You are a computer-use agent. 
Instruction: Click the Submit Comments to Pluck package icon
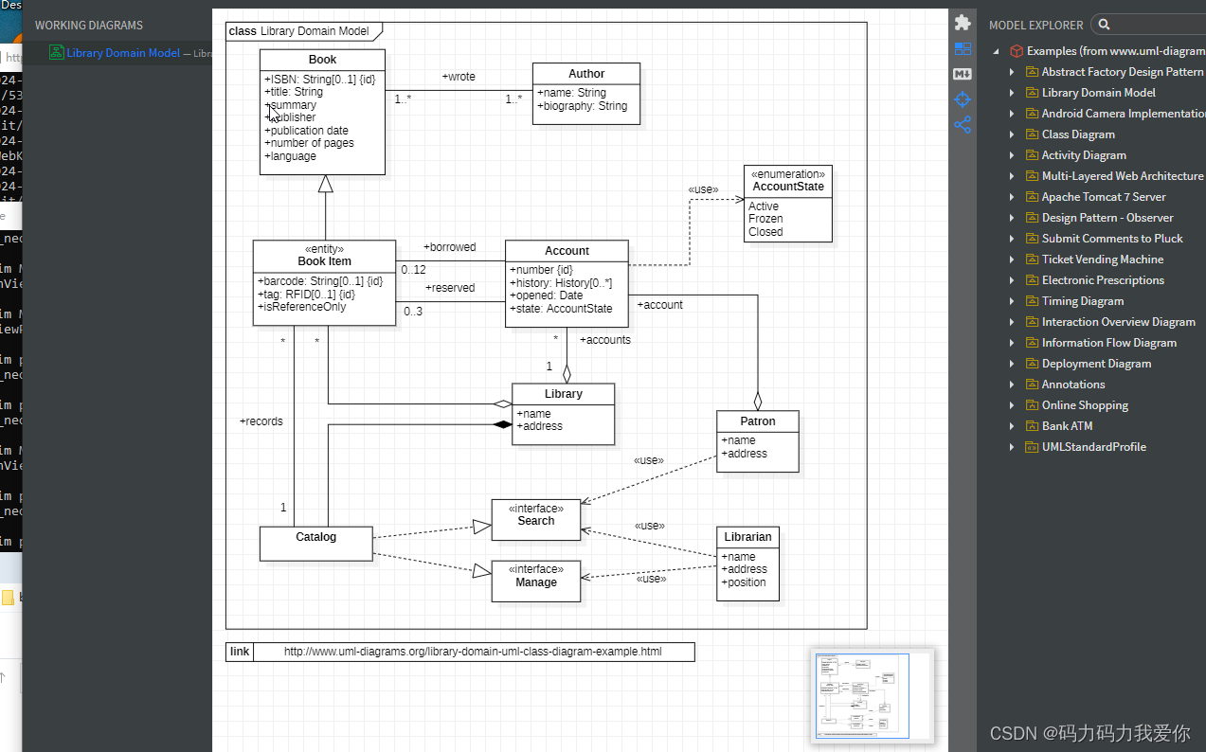click(1032, 239)
